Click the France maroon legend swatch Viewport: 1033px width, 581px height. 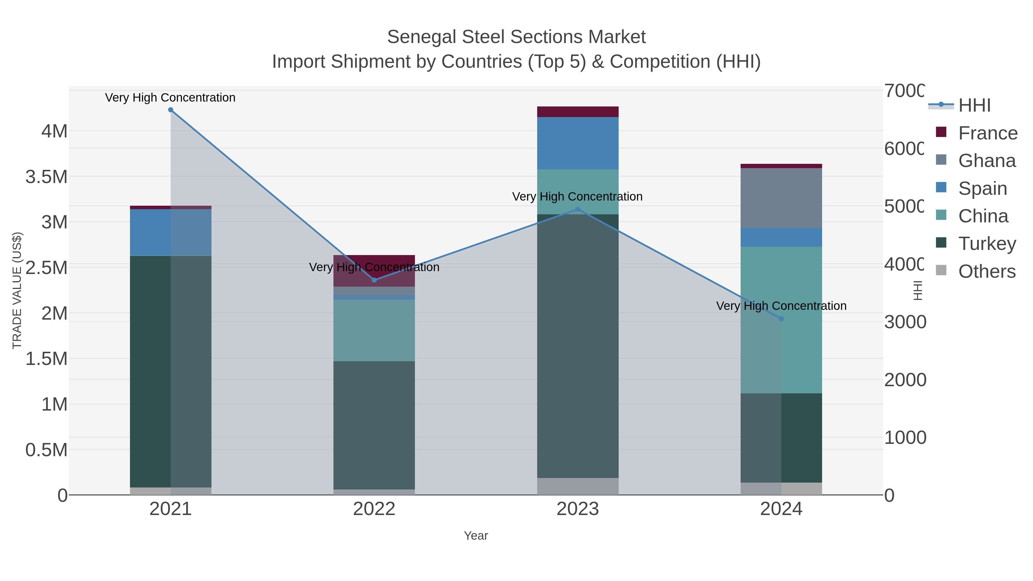[941, 132]
